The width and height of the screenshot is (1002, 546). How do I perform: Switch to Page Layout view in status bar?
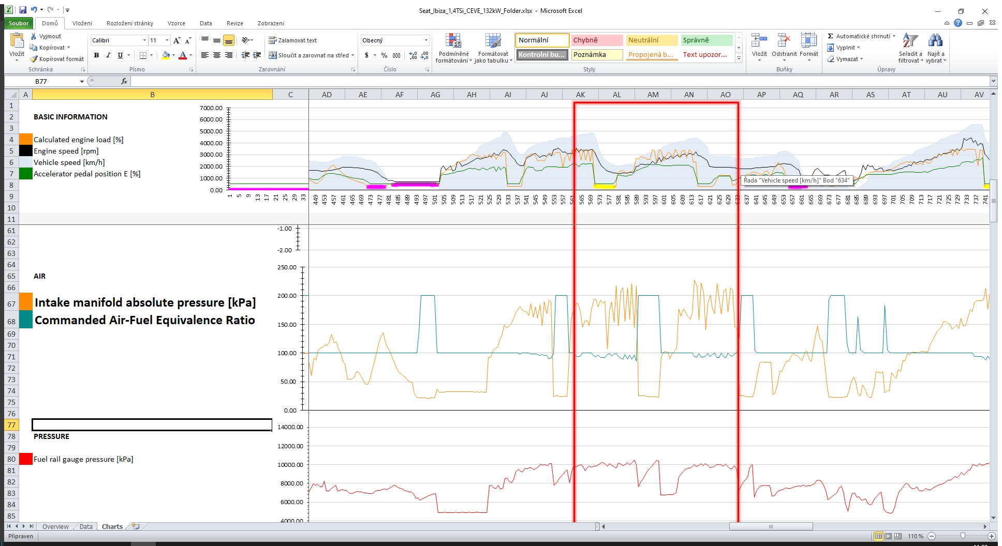click(x=888, y=536)
